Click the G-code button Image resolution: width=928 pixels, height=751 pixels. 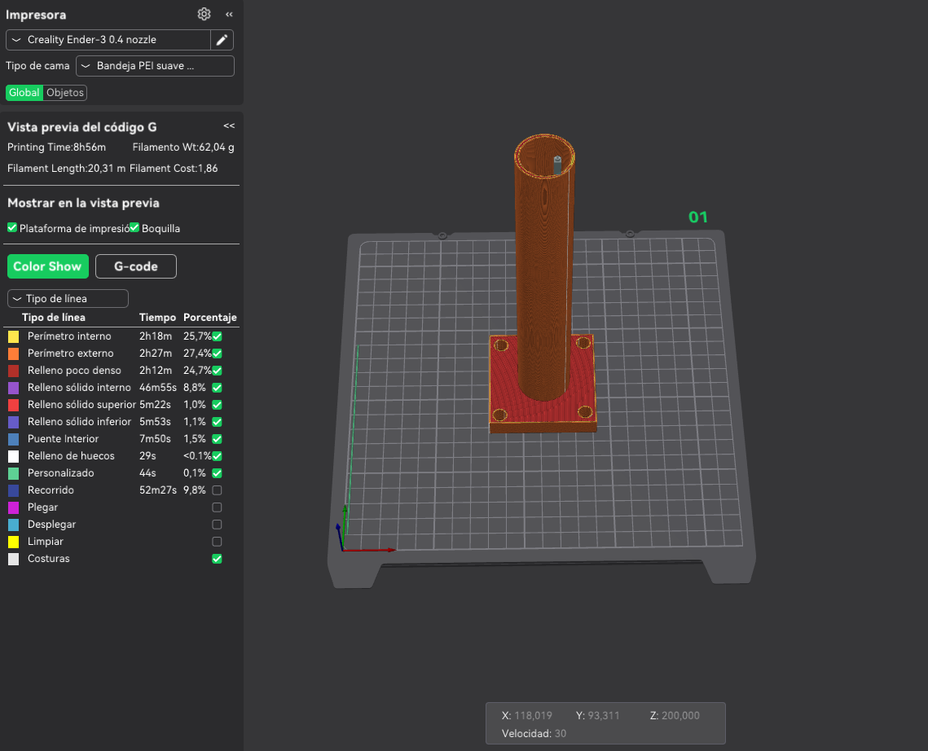(136, 266)
